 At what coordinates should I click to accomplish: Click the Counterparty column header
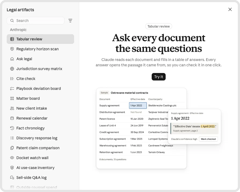tap(155, 99)
